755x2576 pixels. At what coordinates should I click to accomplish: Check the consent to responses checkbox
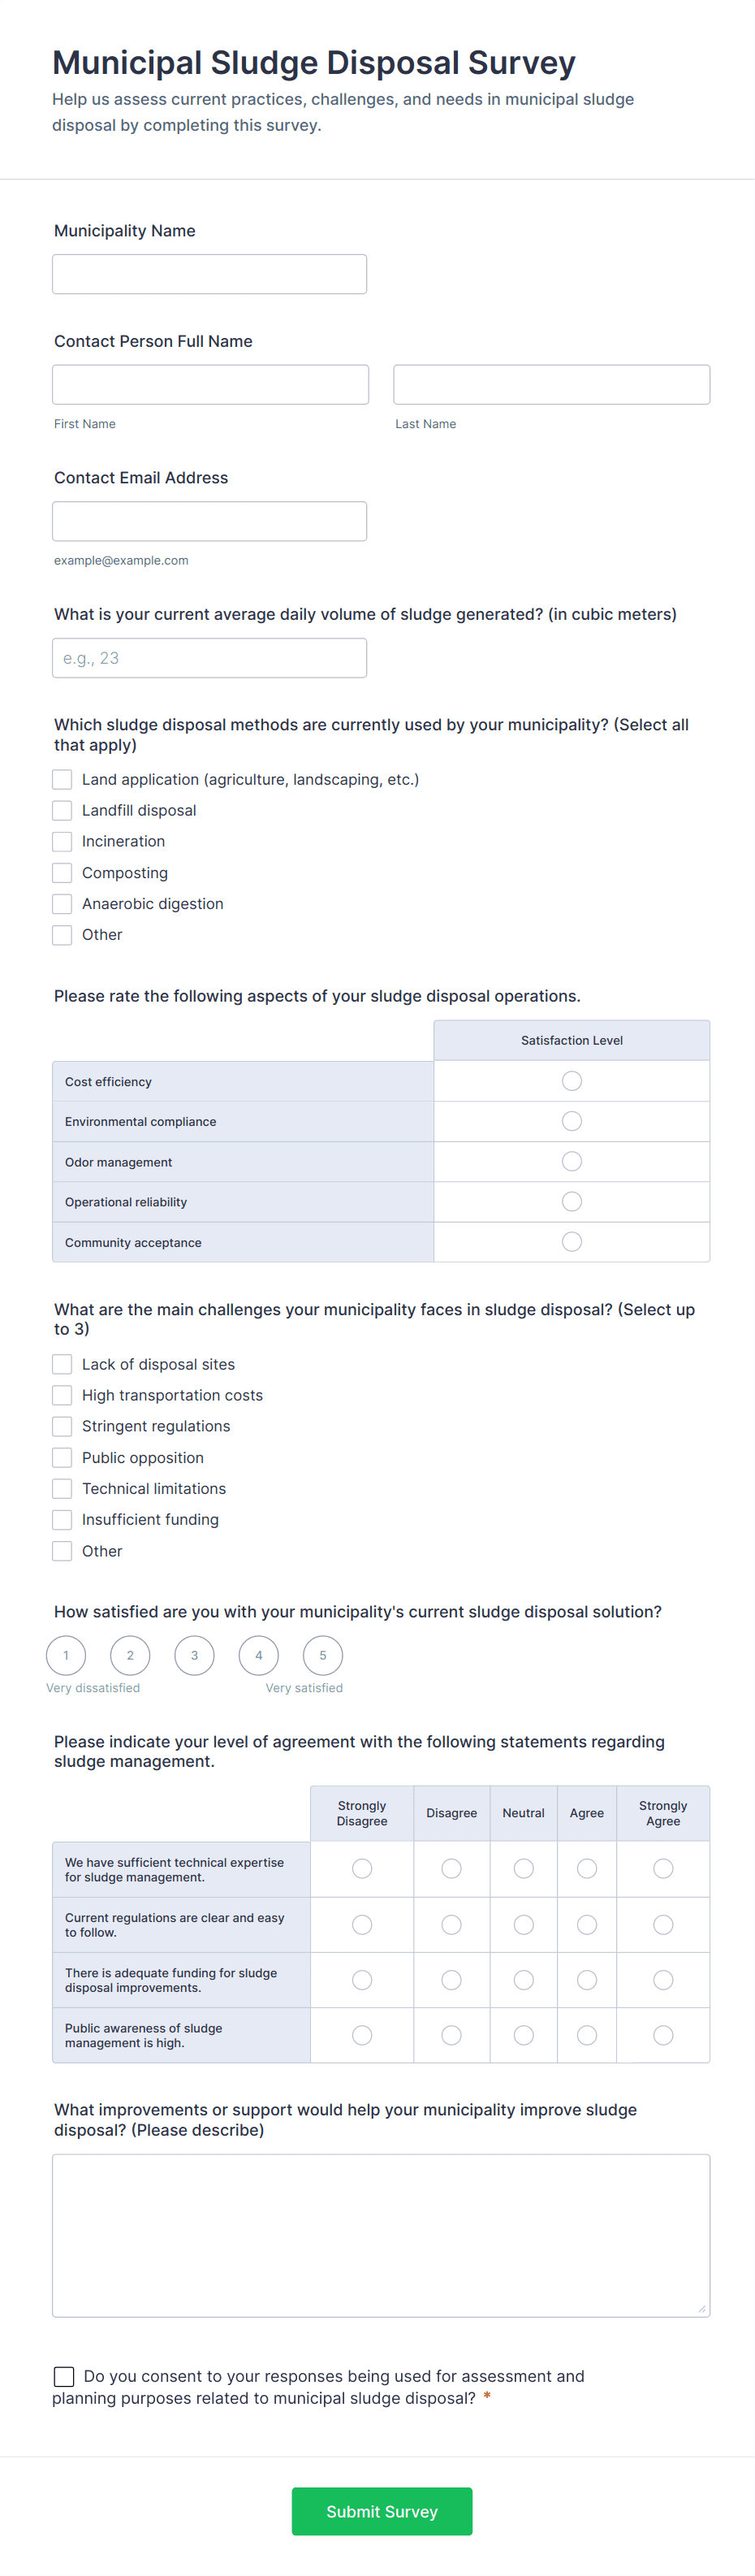click(64, 2376)
